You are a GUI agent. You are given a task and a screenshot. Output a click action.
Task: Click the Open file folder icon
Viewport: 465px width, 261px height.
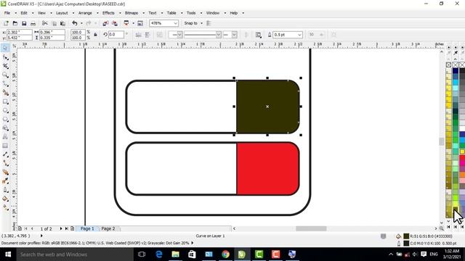point(15,23)
